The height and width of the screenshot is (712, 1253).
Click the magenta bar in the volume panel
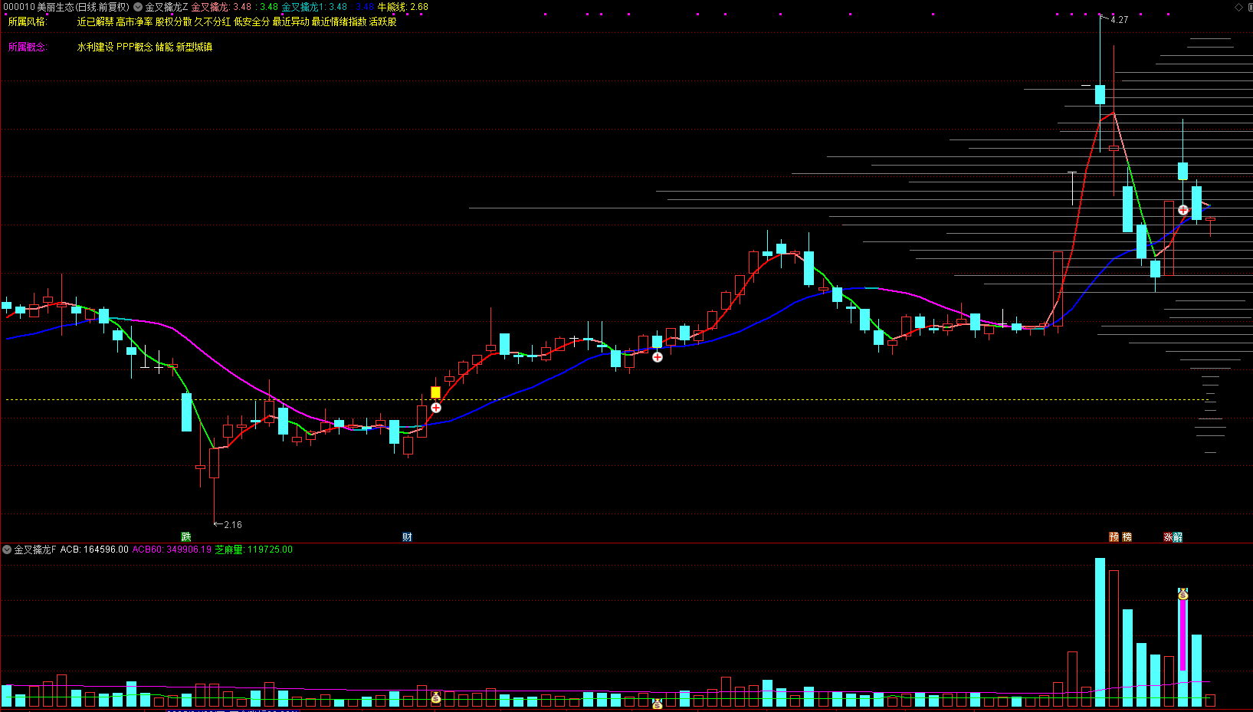click(1182, 635)
